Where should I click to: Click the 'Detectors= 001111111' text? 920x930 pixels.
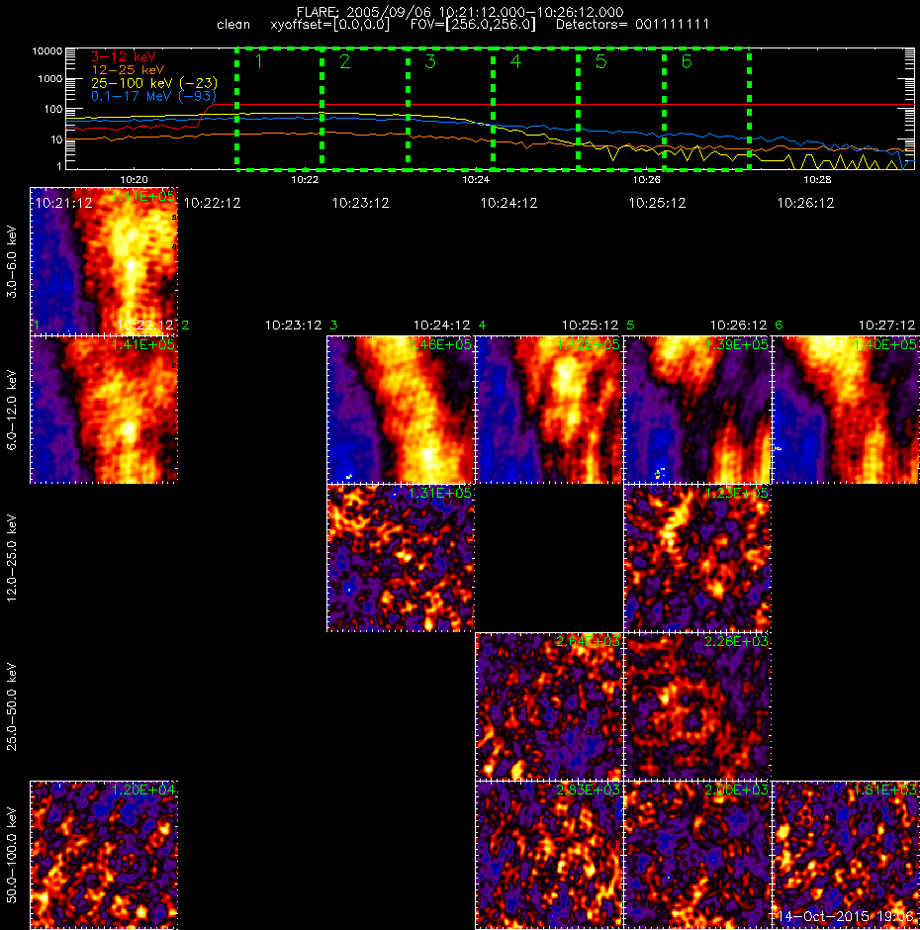tap(632, 25)
